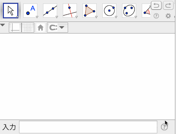Toggle the coordinate axes display
Screen dimensions: 176x134
pyautogui.click(x=15, y=28)
